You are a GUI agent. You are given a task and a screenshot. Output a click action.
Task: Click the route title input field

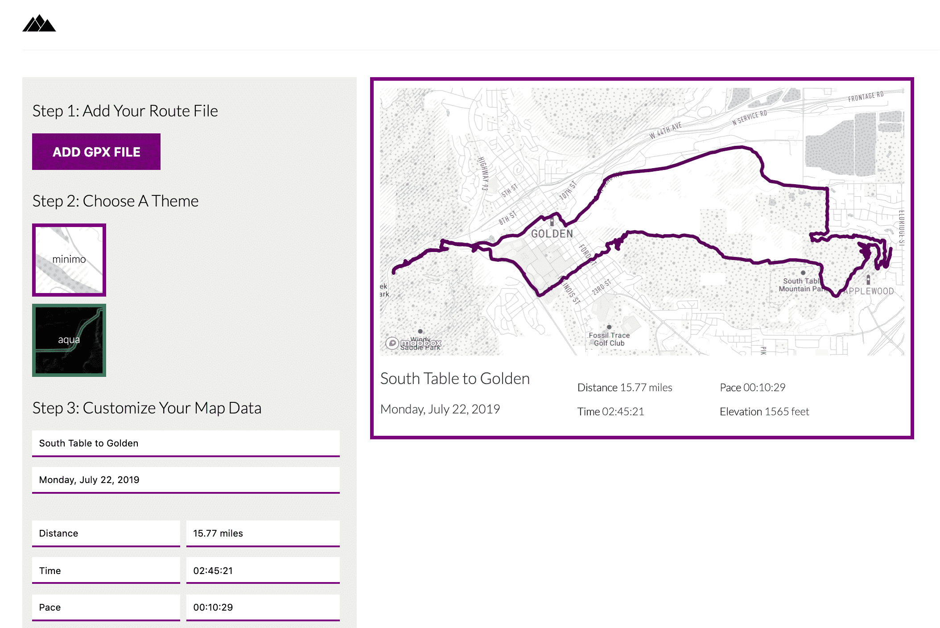pyautogui.click(x=185, y=442)
